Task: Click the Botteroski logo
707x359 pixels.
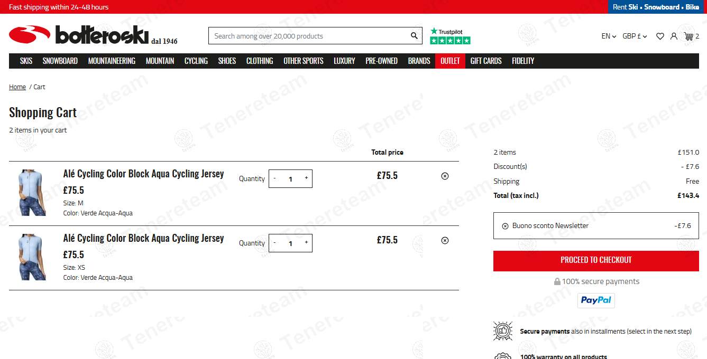Action: (x=93, y=35)
